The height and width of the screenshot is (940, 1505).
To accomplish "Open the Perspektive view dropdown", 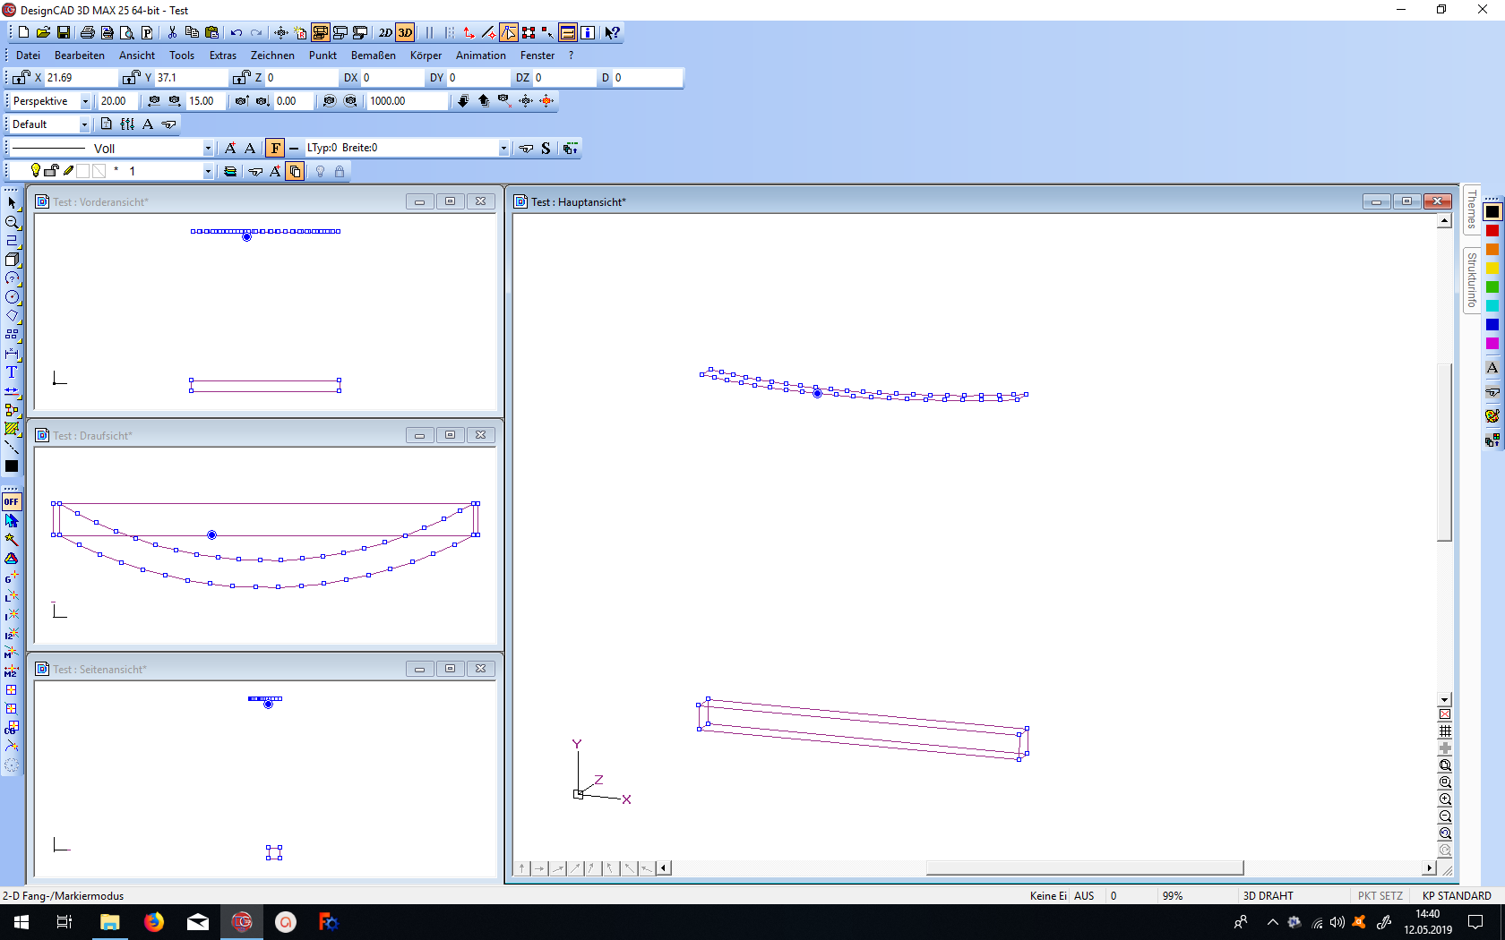I will tap(85, 100).
